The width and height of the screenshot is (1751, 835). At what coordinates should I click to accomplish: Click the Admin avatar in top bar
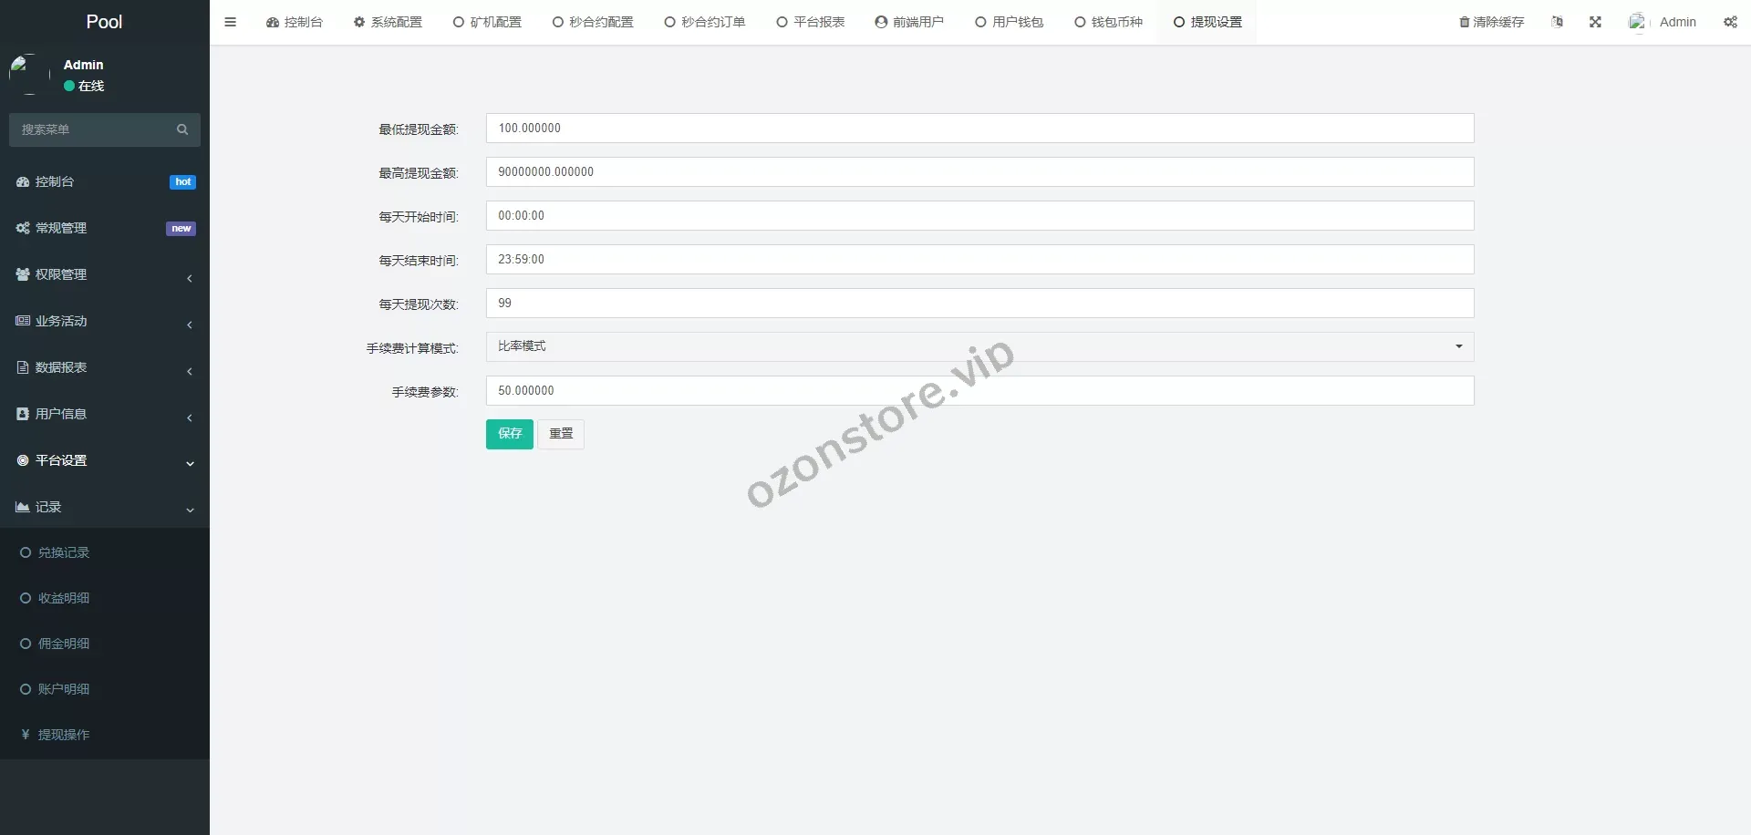click(1638, 22)
